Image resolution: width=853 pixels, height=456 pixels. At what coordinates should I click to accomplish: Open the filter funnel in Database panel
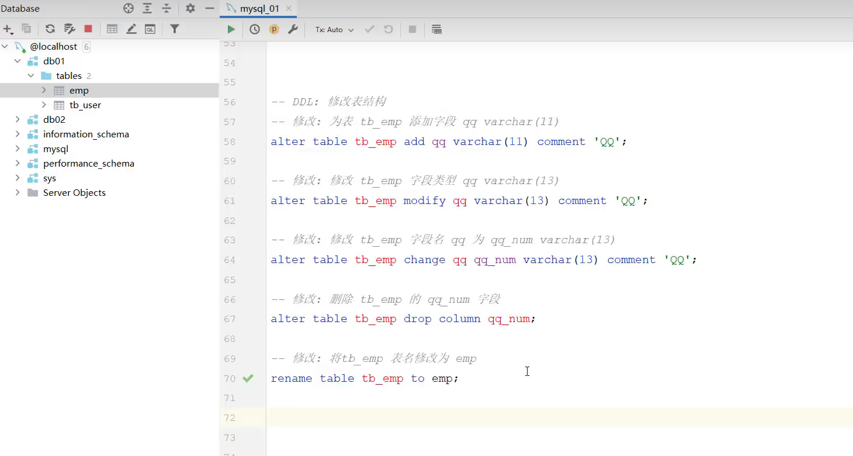pyautogui.click(x=175, y=29)
